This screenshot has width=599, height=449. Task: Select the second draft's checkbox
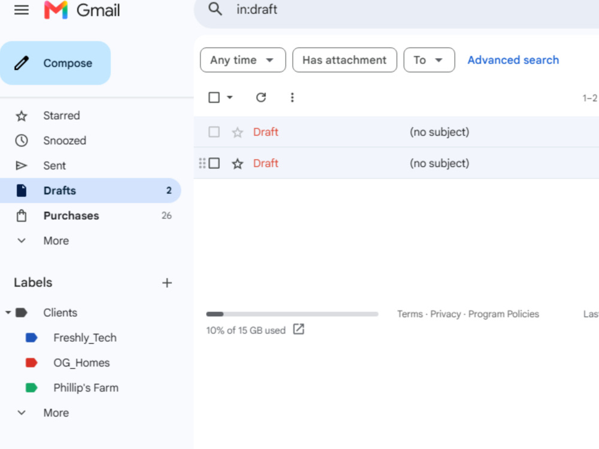tap(214, 163)
